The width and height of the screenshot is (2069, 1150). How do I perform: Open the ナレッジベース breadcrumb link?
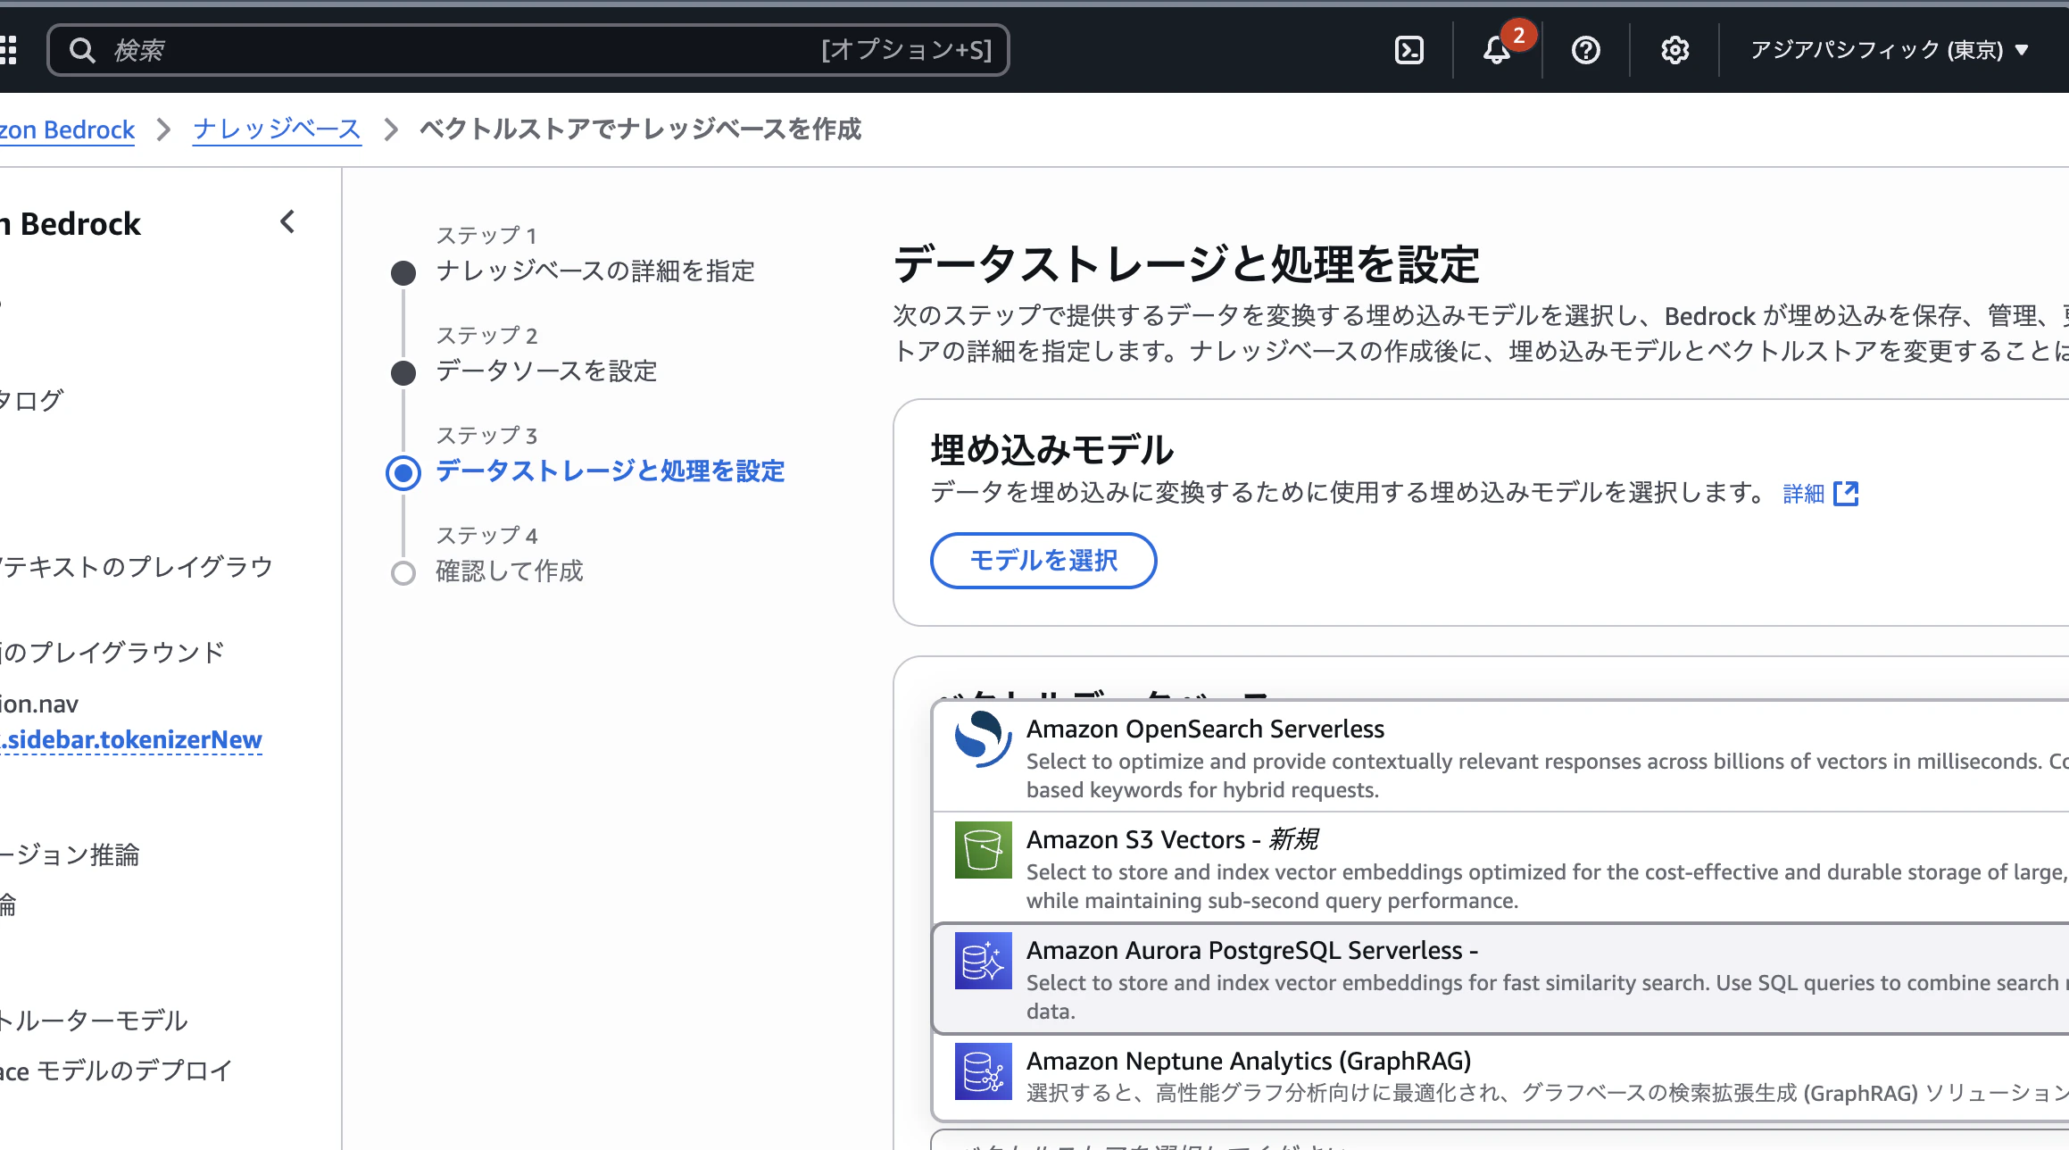click(277, 129)
